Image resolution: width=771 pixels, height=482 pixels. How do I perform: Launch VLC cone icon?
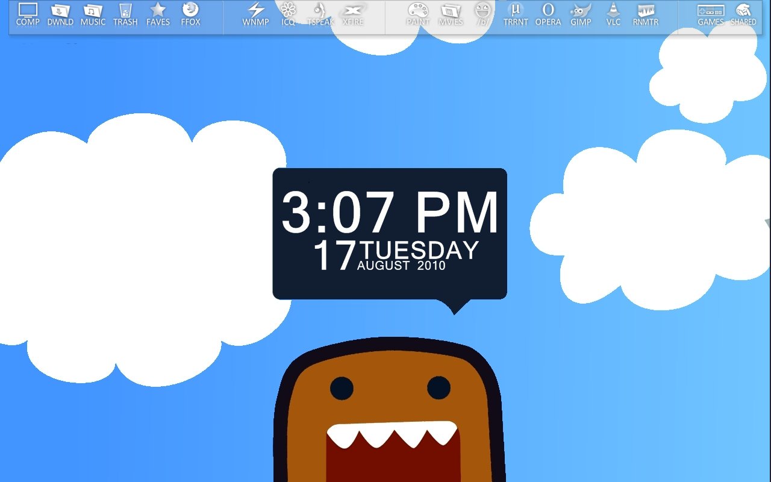tap(613, 14)
